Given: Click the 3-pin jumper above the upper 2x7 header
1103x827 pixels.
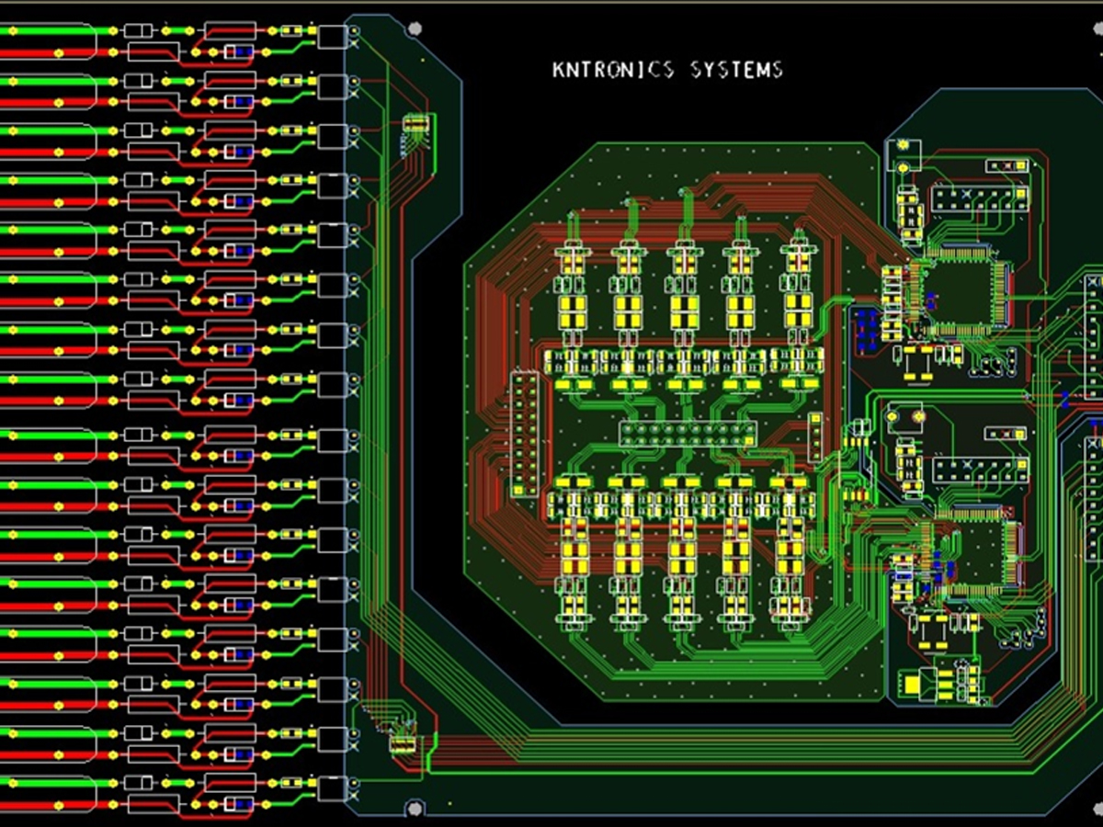Looking at the screenshot, I should pyautogui.click(x=1006, y=165).
